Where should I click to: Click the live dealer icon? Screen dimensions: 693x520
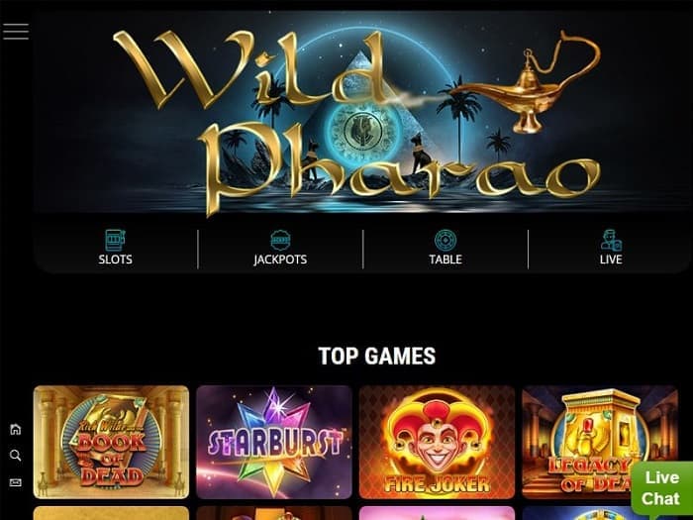coord(611,240)
